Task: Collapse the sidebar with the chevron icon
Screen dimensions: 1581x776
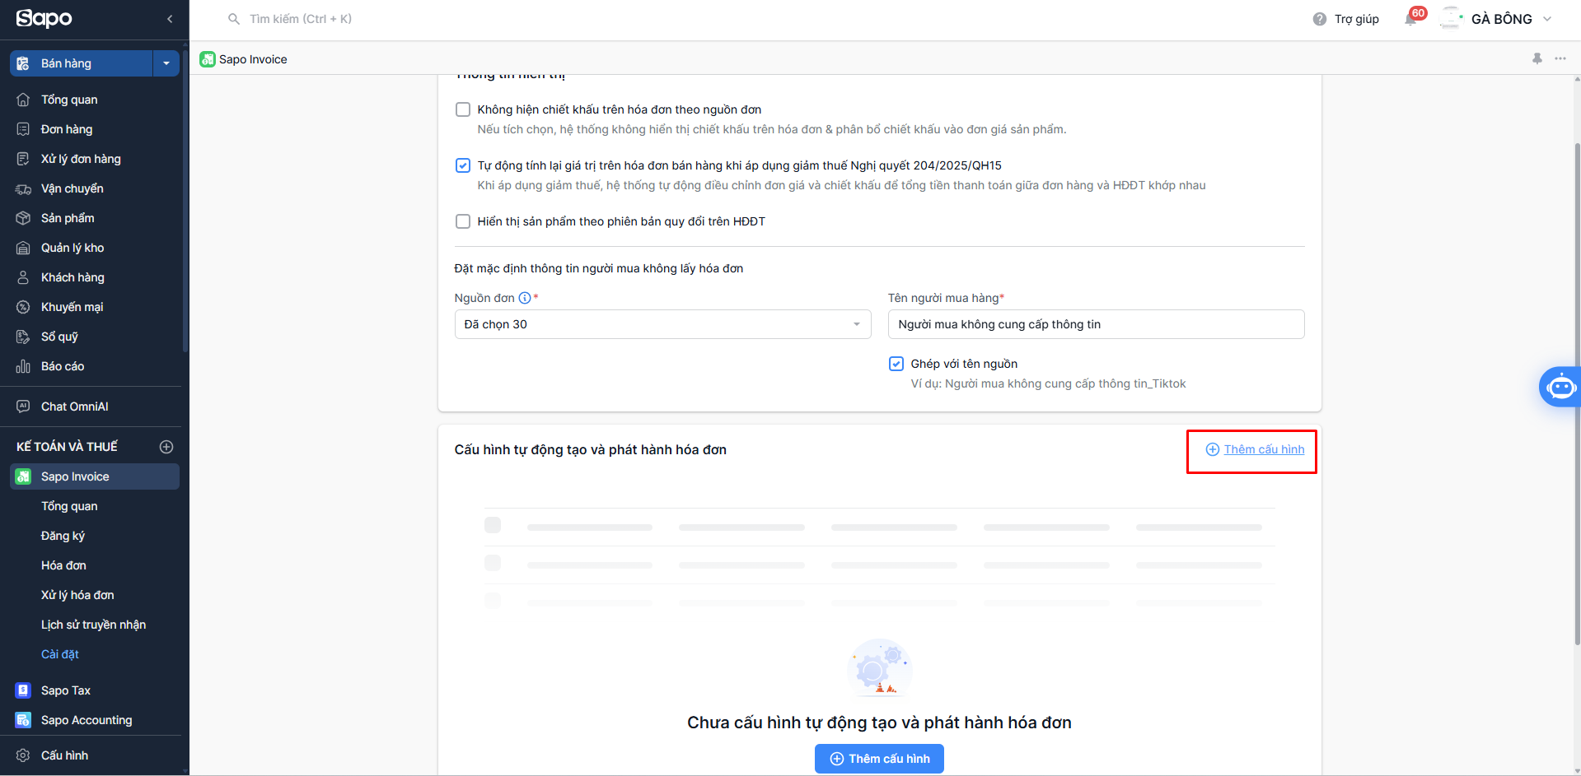Action: [x=170, y=18]
